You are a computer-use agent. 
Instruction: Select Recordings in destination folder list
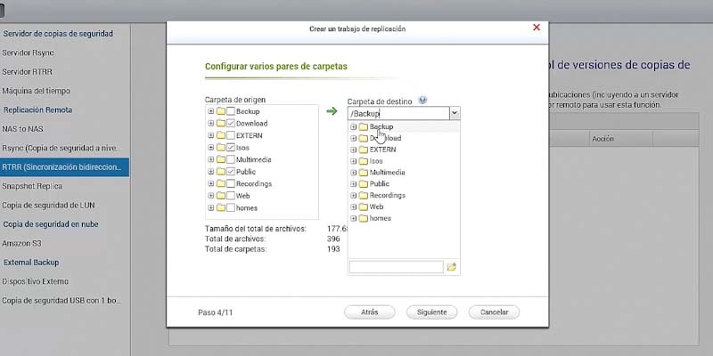(388, 195)
